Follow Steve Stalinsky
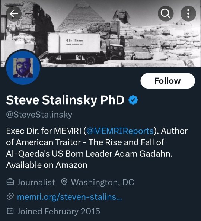The image size is (201, 221). point(168,81)
